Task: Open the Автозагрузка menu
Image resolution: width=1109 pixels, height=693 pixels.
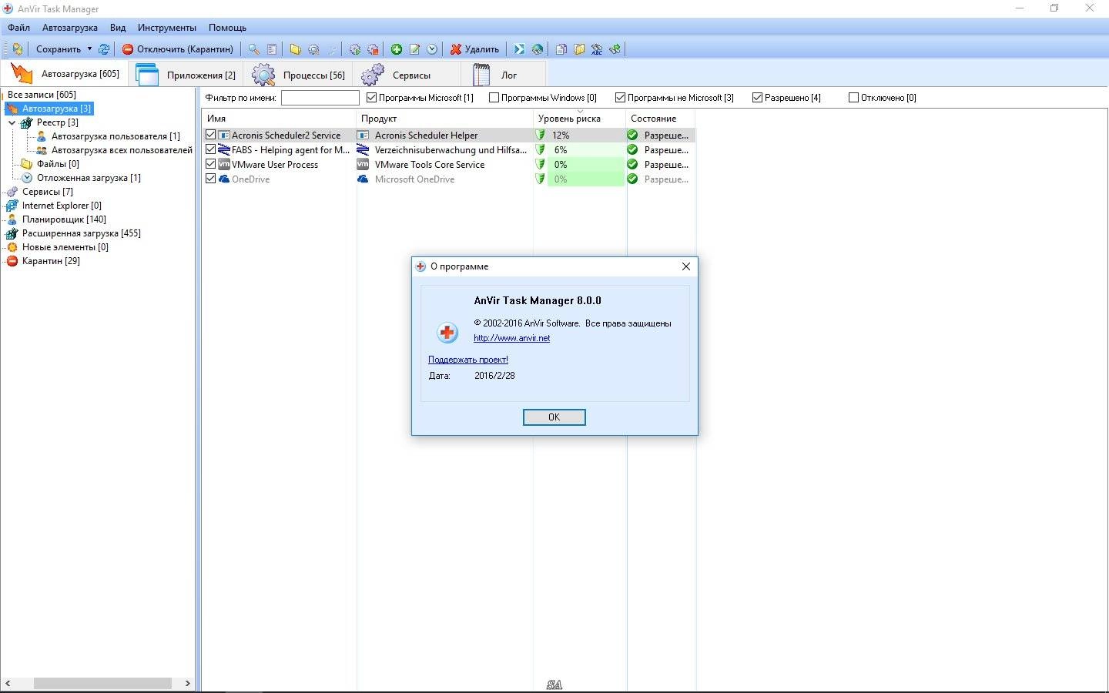Action: click(x=70, y=28)
